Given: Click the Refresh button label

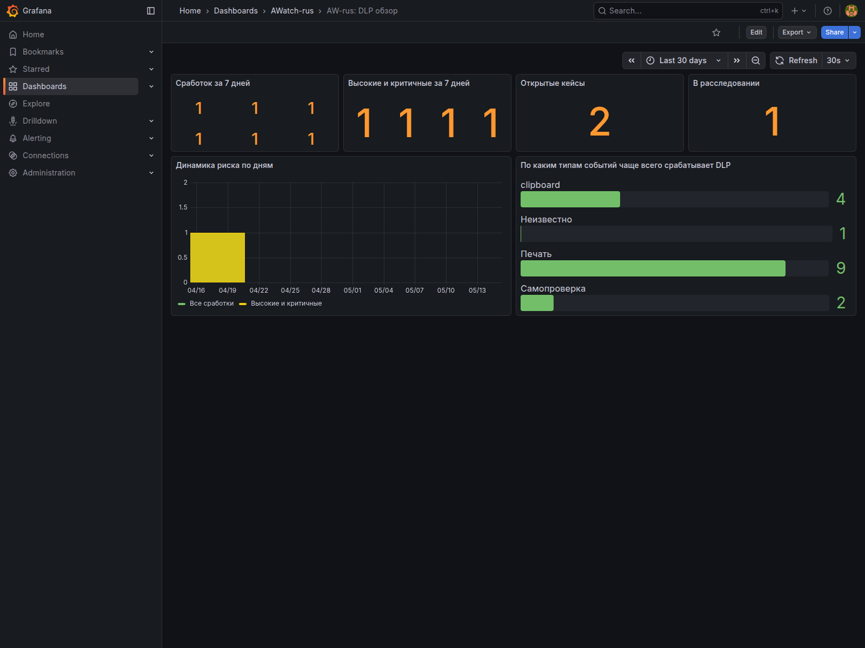Looking at the screenshot, I should point(803,60).
